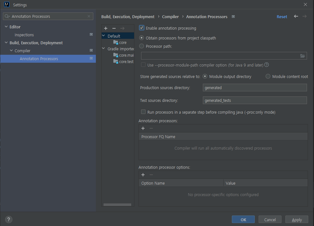Open Inspections settings page
This screenshot has height=226, width=314.
tap(24, 35)
